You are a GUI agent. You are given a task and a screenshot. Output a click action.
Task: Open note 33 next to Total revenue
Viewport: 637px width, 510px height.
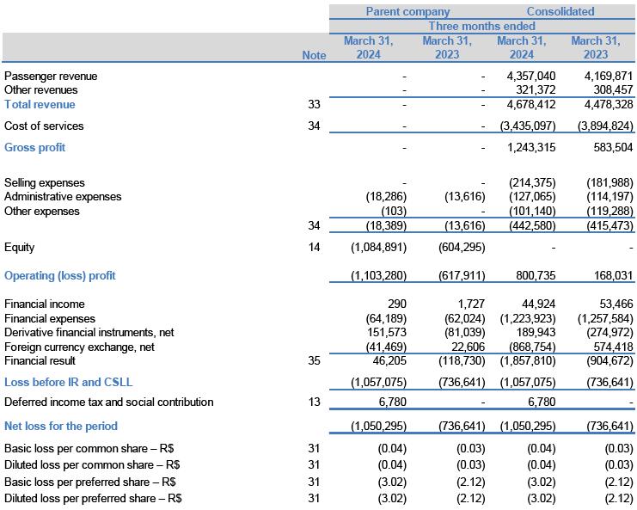313,105
